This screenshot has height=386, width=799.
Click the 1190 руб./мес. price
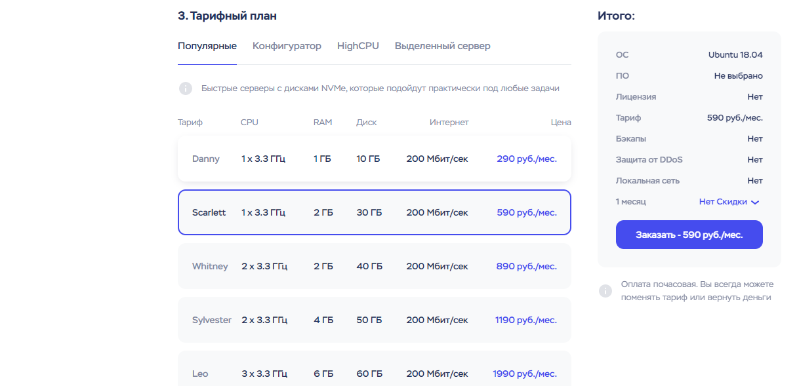525,320
